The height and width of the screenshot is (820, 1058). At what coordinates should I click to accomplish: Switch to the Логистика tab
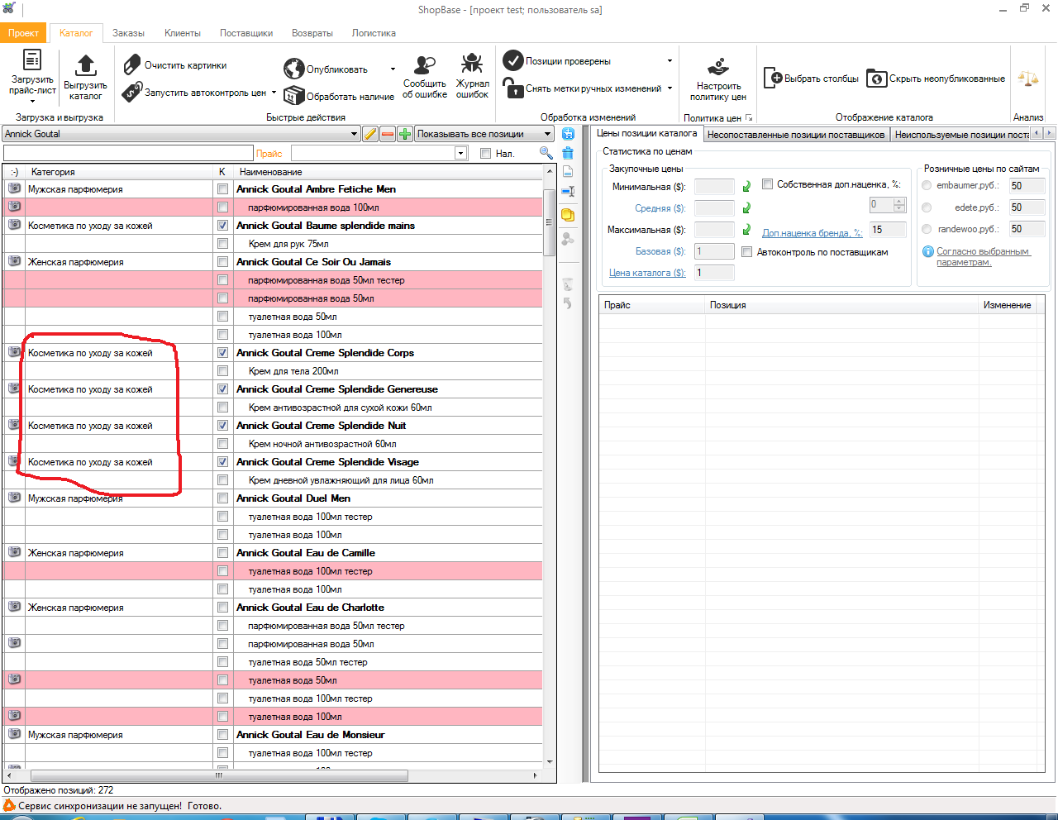(x=374, y=33)
